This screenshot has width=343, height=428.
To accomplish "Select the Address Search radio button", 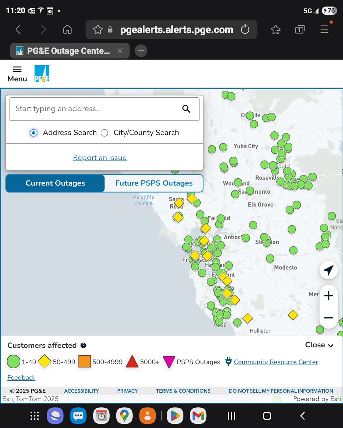I will 34,133.
